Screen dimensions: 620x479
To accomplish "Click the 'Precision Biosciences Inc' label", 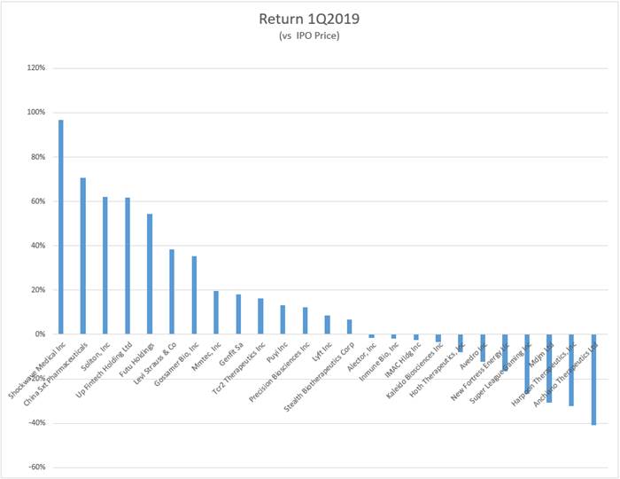I will 279,373.
